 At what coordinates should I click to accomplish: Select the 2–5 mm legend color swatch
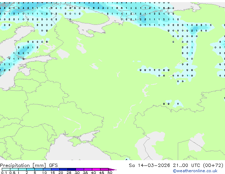click(x=31, y=169)
